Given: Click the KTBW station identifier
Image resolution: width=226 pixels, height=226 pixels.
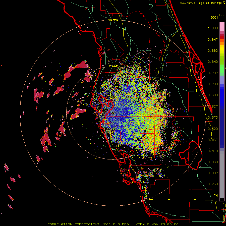Looking at the screenshot, I should click(140, 224).
